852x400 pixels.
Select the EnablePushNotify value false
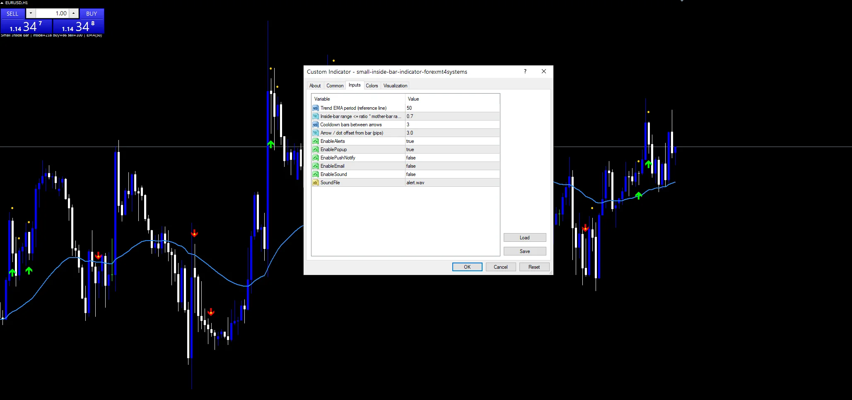(452, 158)
